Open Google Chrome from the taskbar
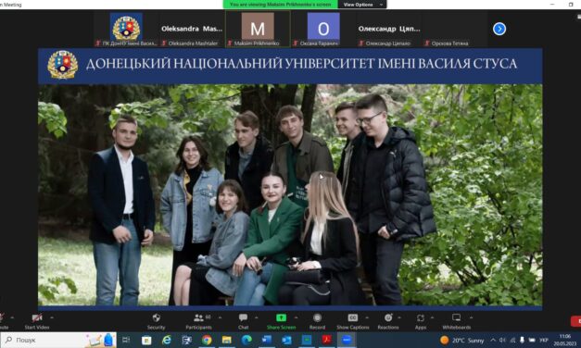This screenshot has height=348, width=581. (207, 340)
